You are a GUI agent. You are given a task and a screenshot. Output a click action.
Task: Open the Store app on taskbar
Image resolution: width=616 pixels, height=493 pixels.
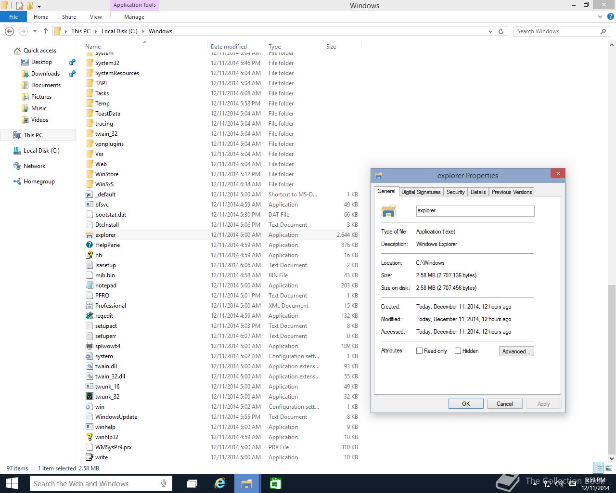click(x=275, y=483)
